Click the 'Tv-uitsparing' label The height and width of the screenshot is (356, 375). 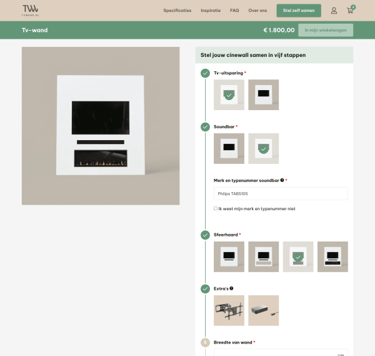(228, 73)
